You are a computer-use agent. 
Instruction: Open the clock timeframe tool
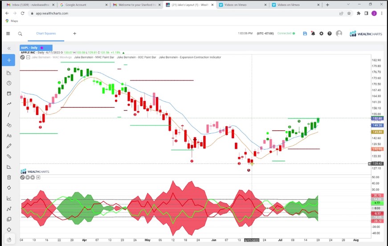tap(9, 83)
